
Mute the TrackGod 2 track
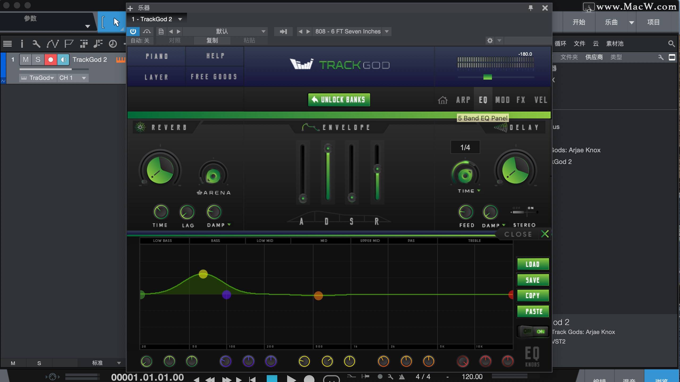25,59
